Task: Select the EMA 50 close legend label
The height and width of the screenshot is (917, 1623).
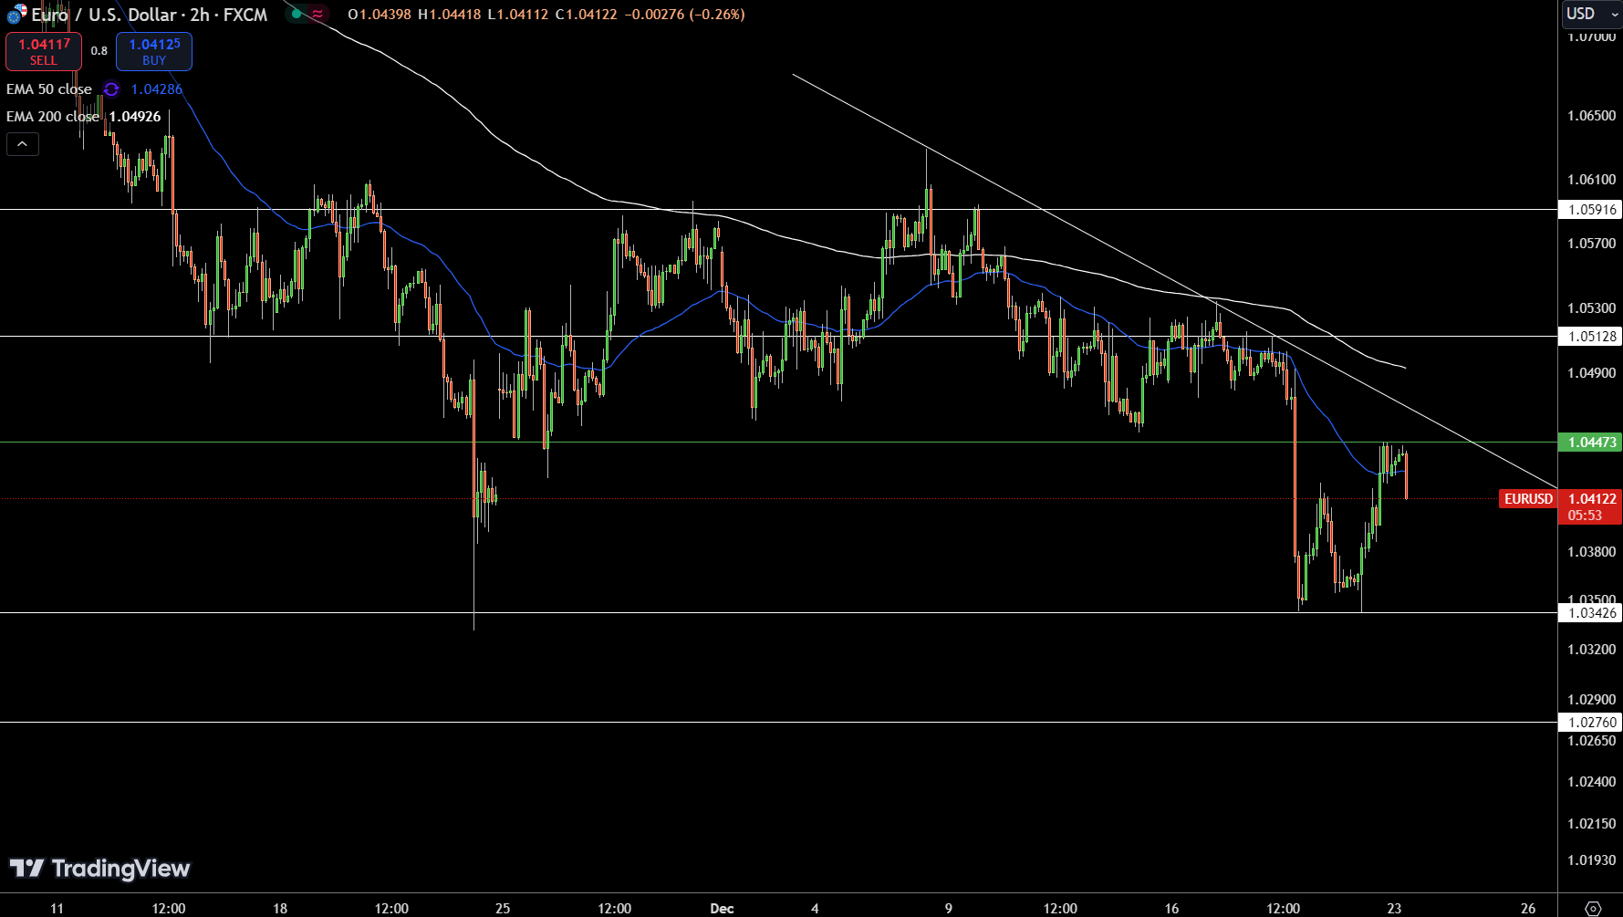Action: point(49,89)
